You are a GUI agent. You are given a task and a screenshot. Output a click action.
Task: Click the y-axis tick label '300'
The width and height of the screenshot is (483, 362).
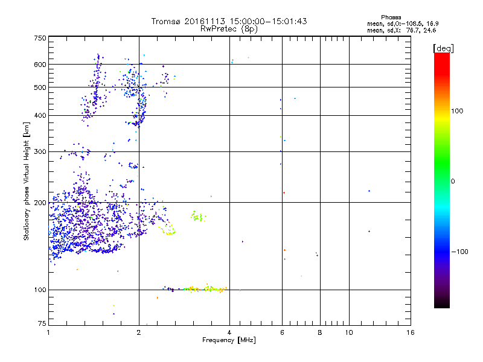click(40, 151)
